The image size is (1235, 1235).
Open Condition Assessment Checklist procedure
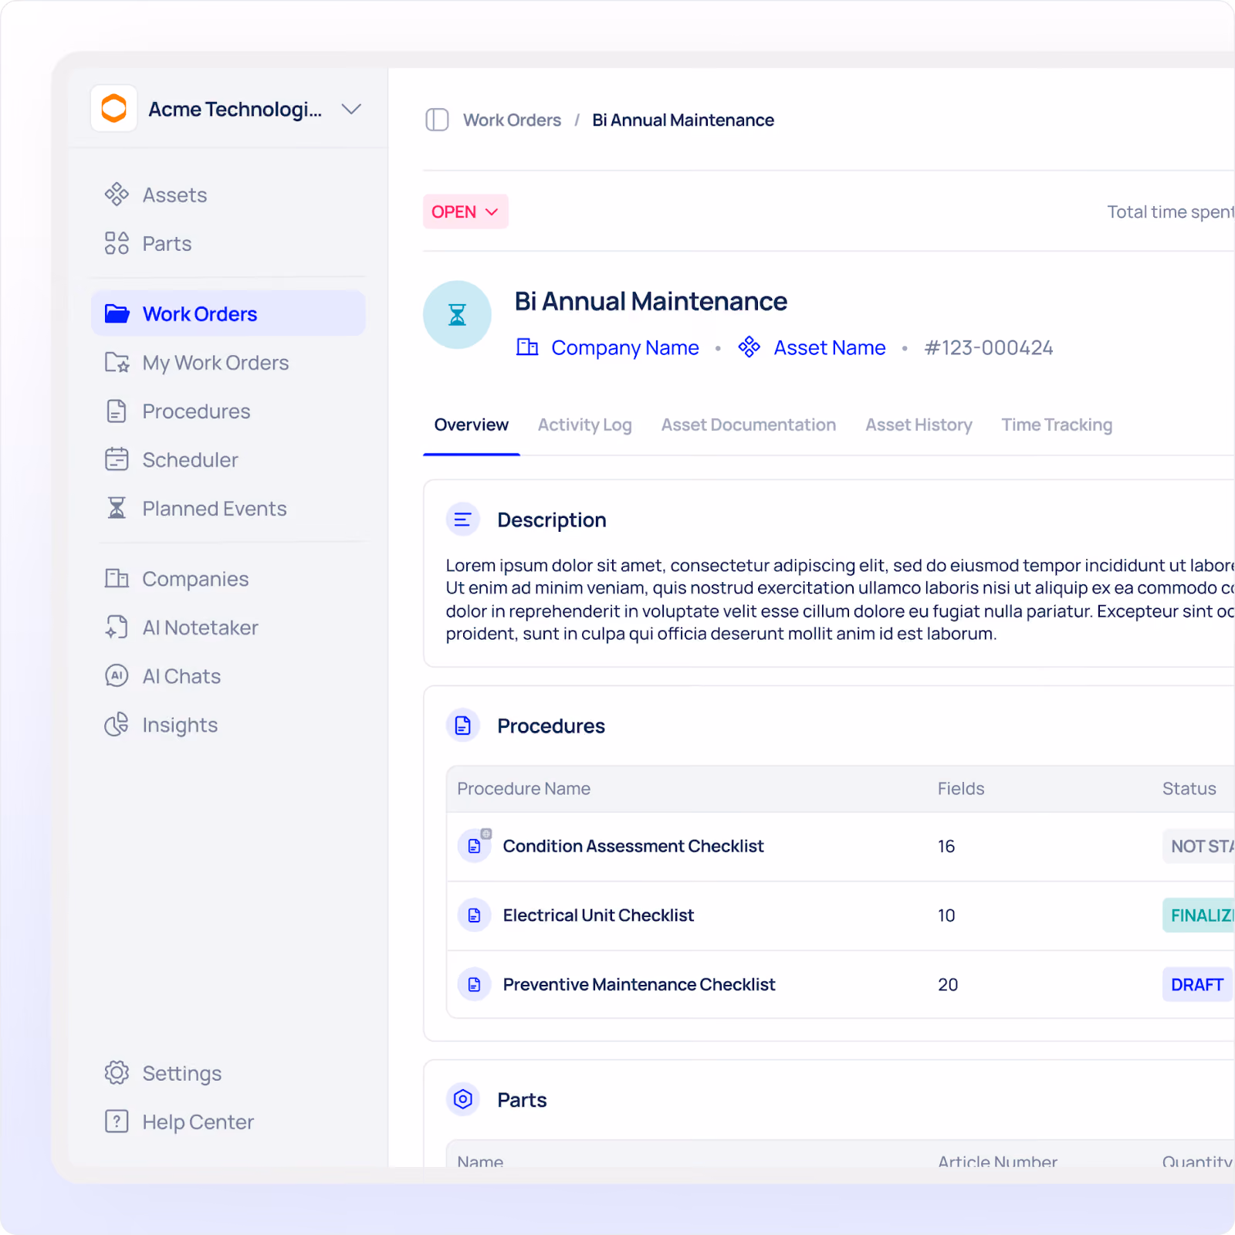point(633,846)
